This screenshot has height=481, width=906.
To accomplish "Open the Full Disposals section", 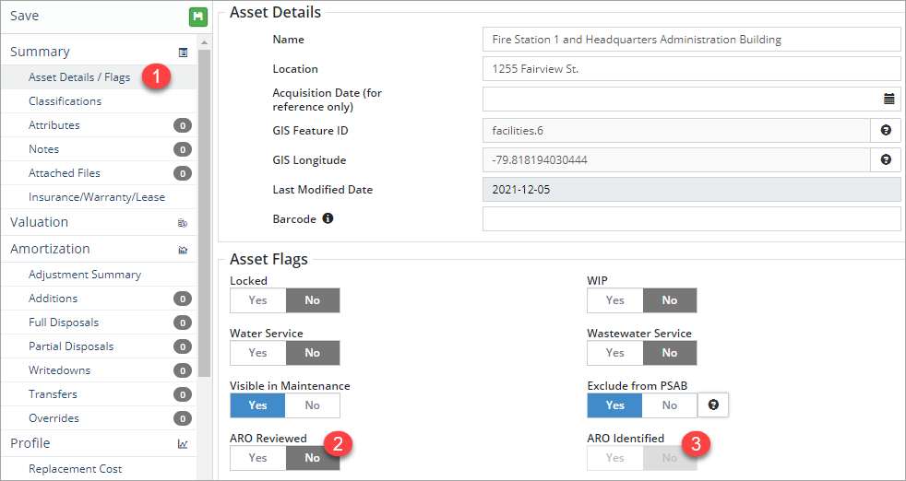I will (64, 323).
